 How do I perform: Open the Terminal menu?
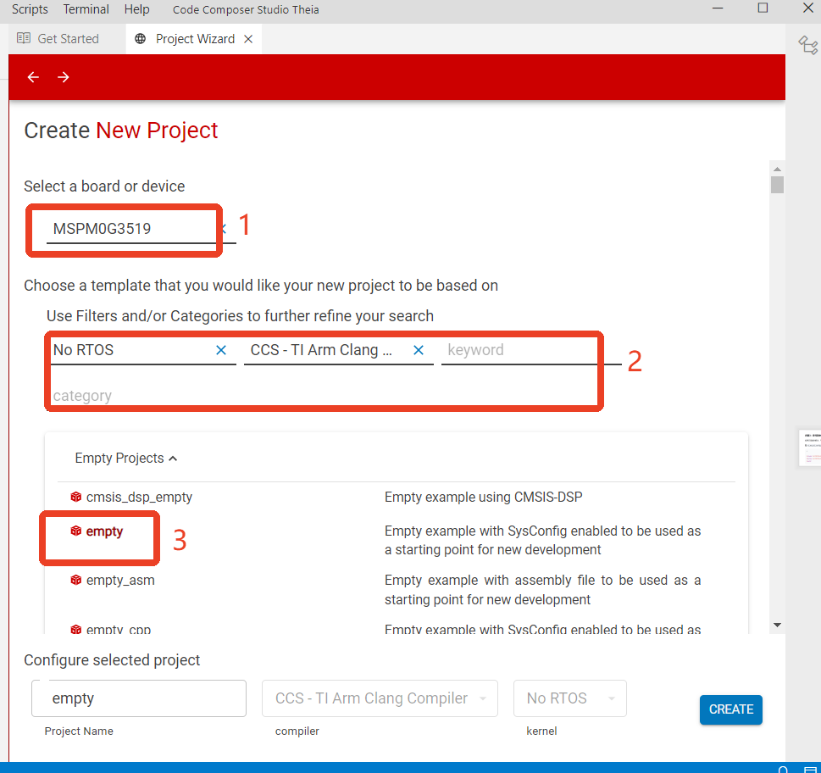coord(86,9)
